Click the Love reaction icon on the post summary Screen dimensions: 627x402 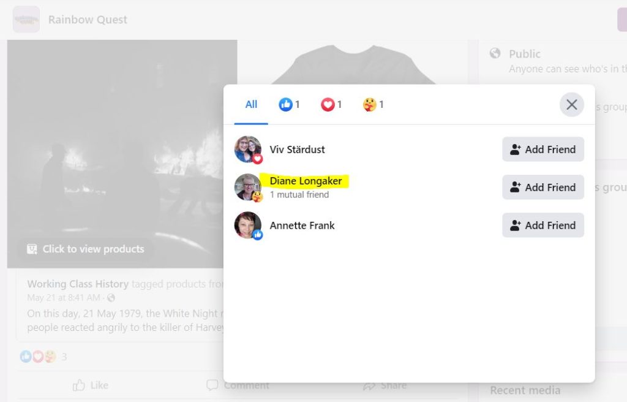point(37,357)
